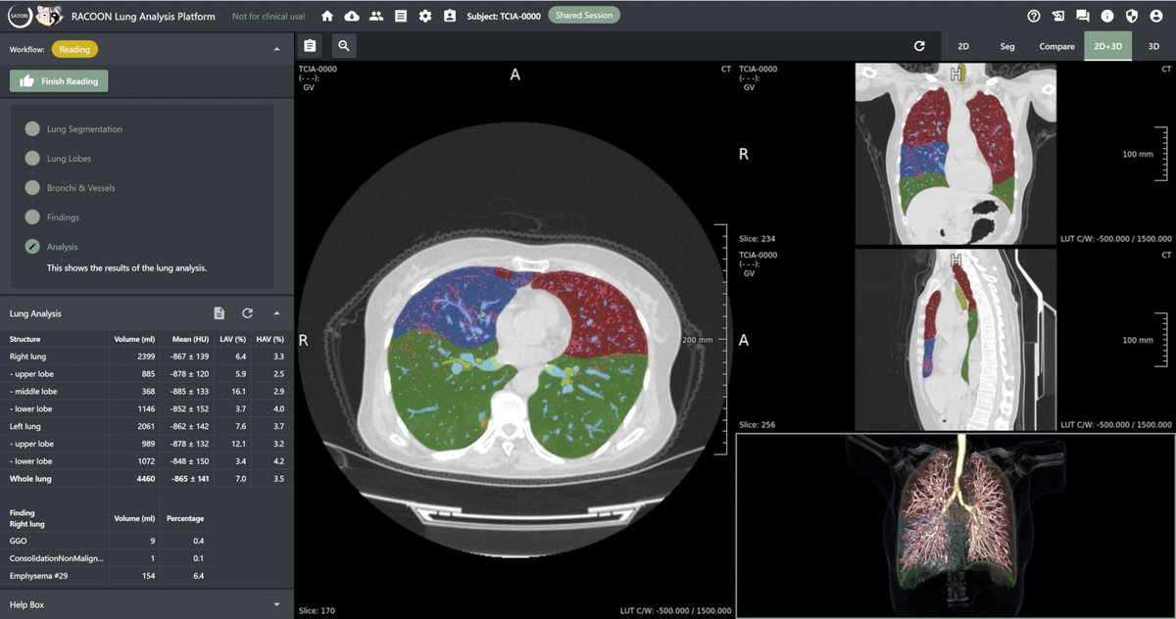Select the 2D+3D view tab
The height and width of the screenshot is (619, 1176).
click(x=1107, y=46)
